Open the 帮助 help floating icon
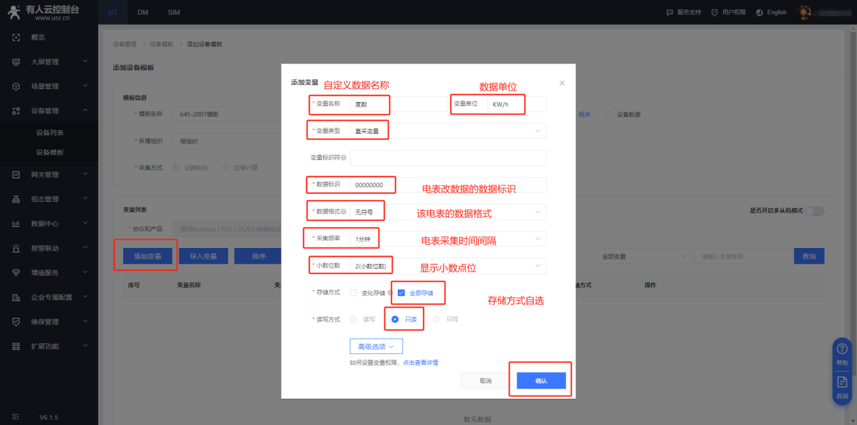Viewport: 857px width, 425px height. 842,353
